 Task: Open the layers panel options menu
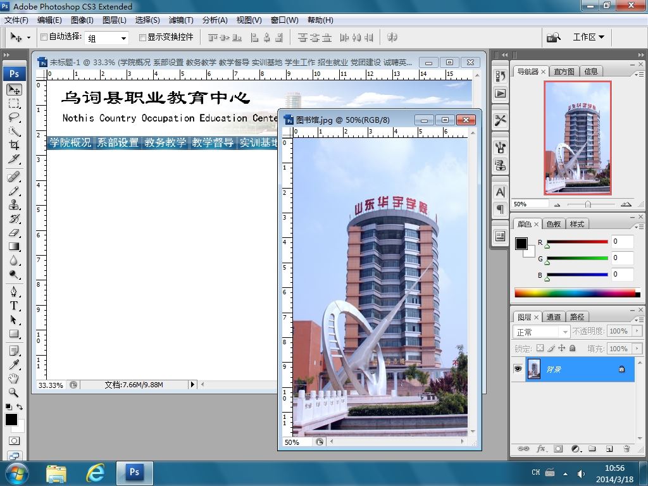[639, 320]
